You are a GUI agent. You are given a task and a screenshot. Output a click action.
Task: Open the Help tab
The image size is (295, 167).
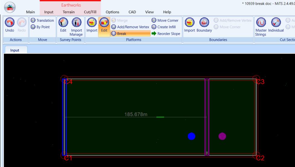click(167, 12)
